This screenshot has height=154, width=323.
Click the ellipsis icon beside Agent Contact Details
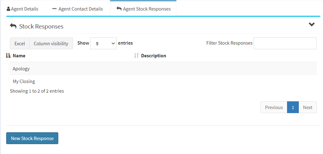coord(54,9)
